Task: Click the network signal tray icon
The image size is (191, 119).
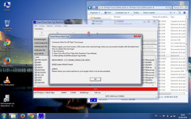Action: (171, 116)
